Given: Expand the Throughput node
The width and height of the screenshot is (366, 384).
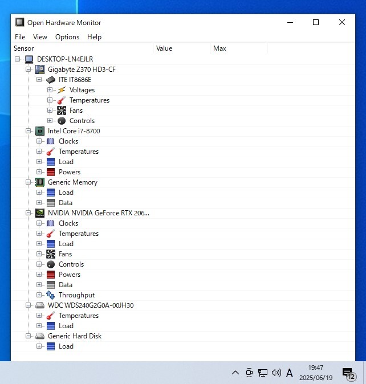Looking at the screenshot, I should pyautogui.click(x=39, y=295).
